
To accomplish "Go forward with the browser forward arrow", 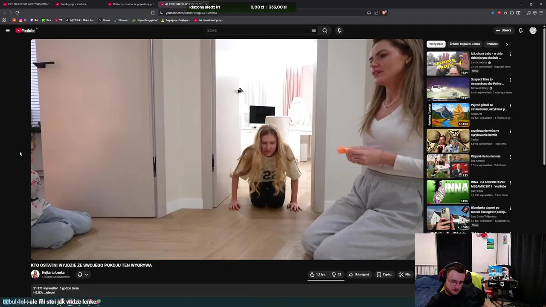I will 10,13.
